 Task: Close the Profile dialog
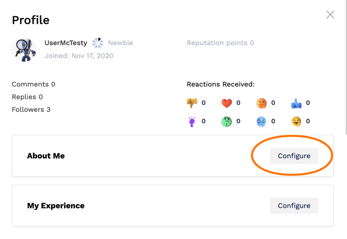(x=330, y=15)
